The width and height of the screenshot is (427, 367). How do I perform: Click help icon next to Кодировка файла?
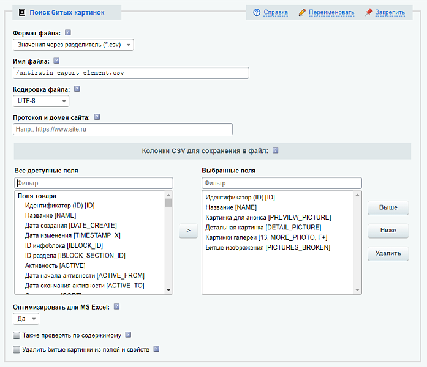pyautogui.click(x=77, y=89)
